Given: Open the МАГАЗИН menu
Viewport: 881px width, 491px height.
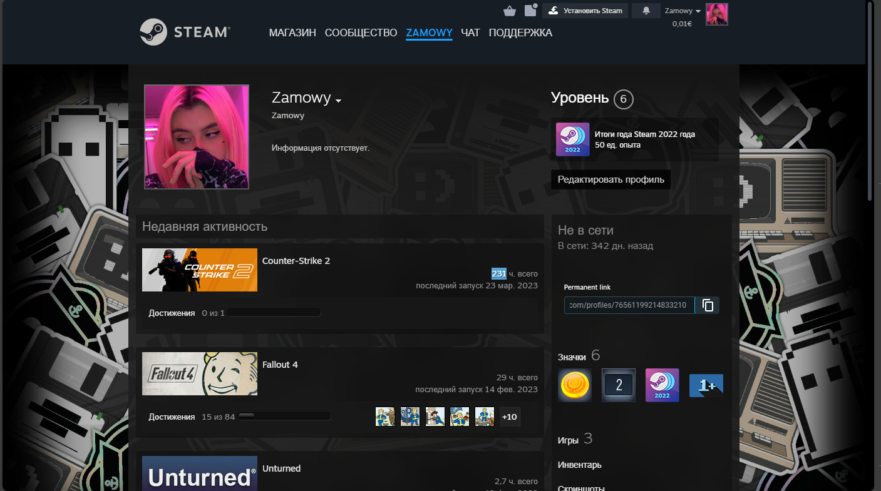Looking at the screenshot, I should pos(292,33).
